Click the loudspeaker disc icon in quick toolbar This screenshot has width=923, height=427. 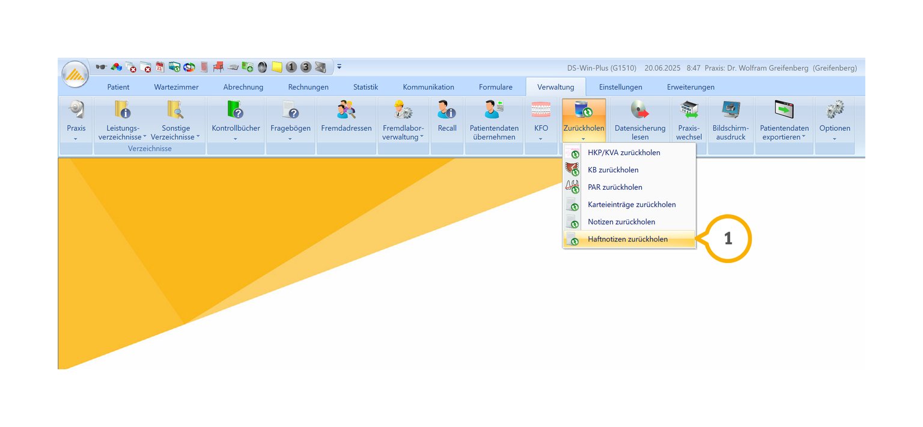click(263, 67)
